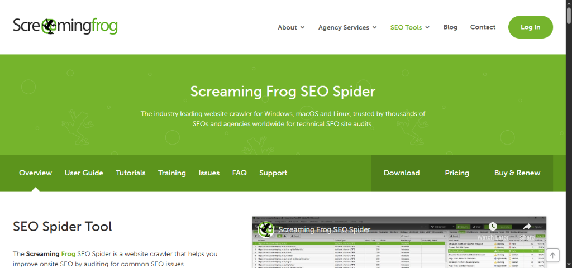Click the Download link

[x=402, y=173]
